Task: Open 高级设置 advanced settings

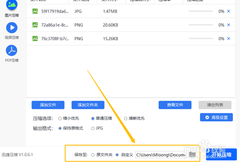Action: point(216,117)
